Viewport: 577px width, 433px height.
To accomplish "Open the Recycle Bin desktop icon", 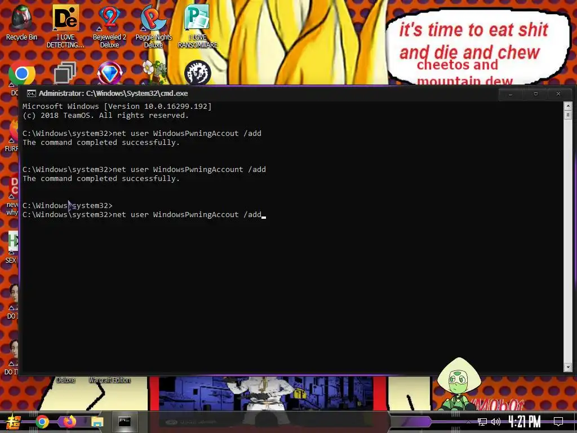I will coord(22,22).
